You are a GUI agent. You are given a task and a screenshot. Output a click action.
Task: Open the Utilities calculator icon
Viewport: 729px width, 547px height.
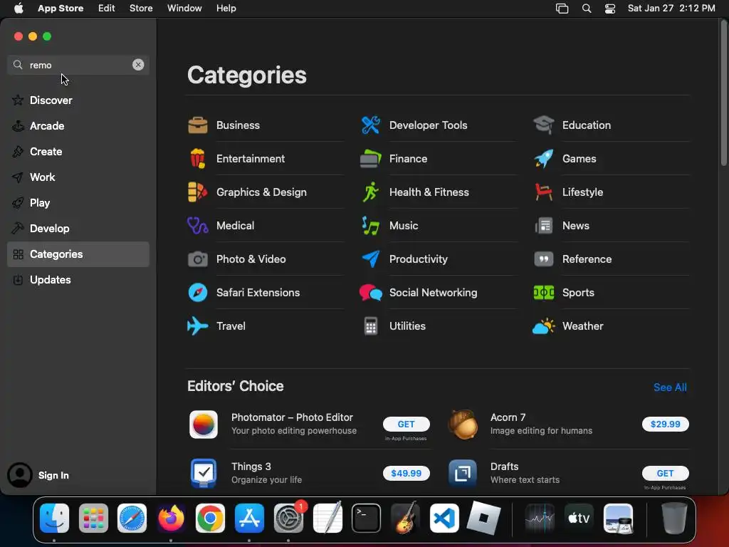(x=370, y=326)
